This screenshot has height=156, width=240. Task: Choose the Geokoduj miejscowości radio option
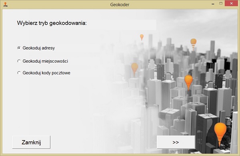pyautogui.click(x=19, y=61)
